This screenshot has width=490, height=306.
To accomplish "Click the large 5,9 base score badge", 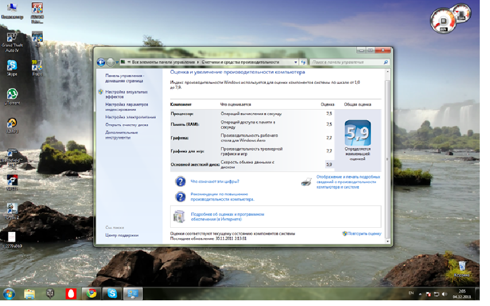I will [358, 133].
